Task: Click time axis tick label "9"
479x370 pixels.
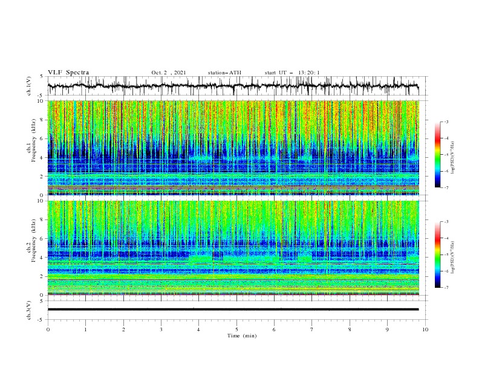Action: tap(387, 329)
